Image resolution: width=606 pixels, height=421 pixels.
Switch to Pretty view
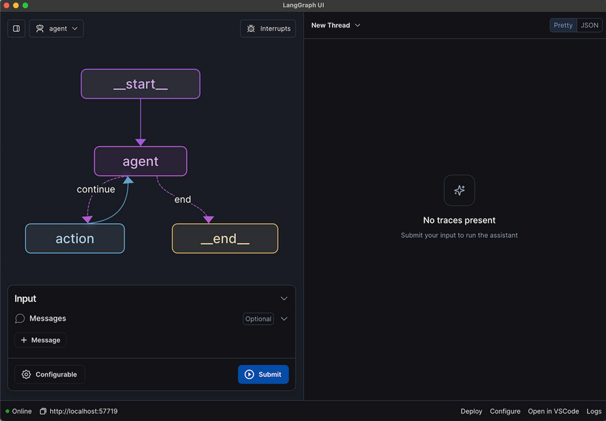pos(563,26)
